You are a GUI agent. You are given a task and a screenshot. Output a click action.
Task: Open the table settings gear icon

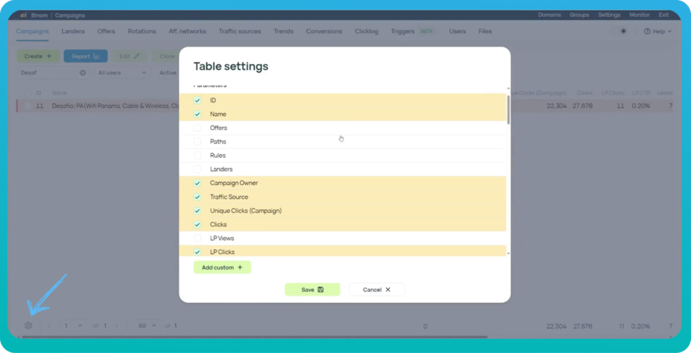click(28, 325)
